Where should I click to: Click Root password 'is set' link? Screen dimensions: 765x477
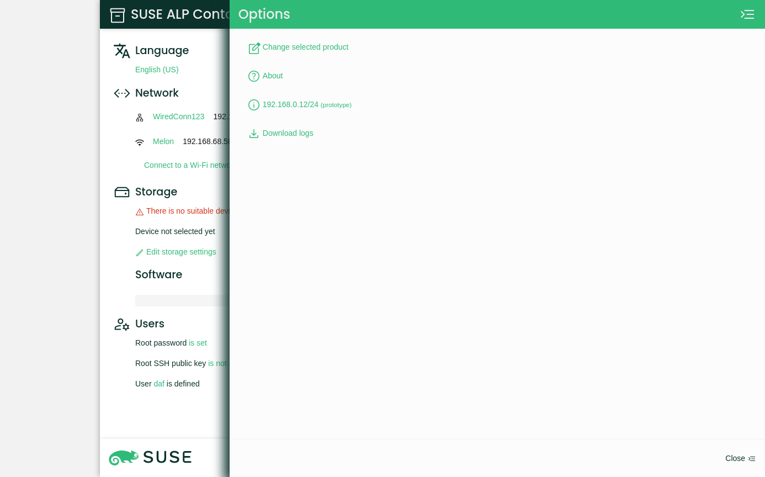(x=198, y=343)
